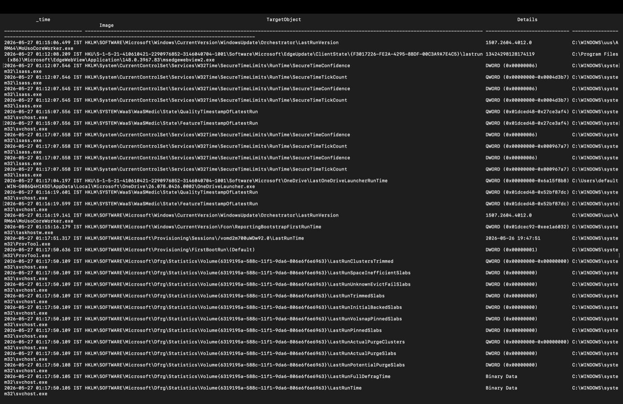Click the LastRunTrimmedSlabs registry path
The height and width of the screenshot is (404, 623).
(235, 296)
